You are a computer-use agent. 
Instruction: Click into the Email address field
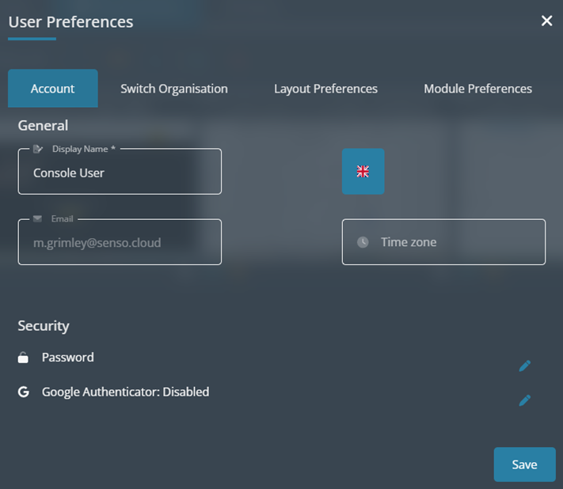click(x=120, y=243)
